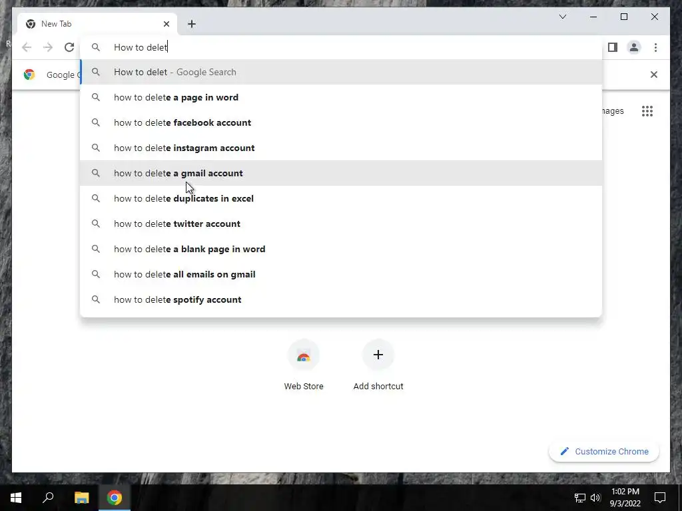This screenshot has width=682, height=511.
Task: Open a new tab with the plus button
Action: (x=192, y=24)
